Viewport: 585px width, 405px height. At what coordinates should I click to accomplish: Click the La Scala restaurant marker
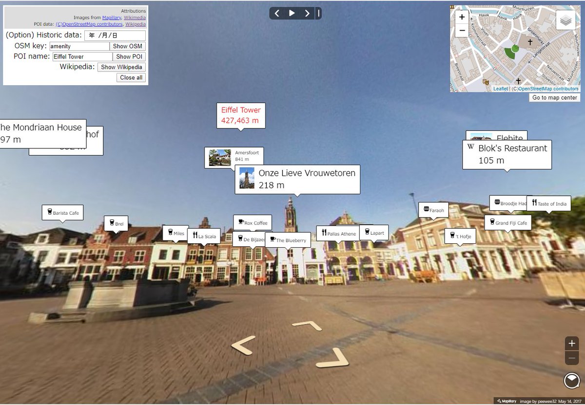click(204, 236)
